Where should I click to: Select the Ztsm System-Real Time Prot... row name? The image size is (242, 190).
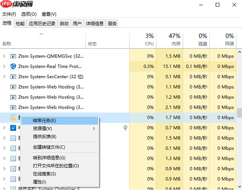click(50, 66)
